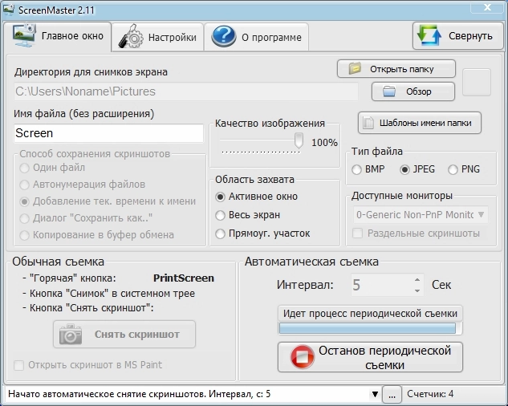
Task: Click the ScreenMaster app icon in title bar
Action: click(8, 10)
